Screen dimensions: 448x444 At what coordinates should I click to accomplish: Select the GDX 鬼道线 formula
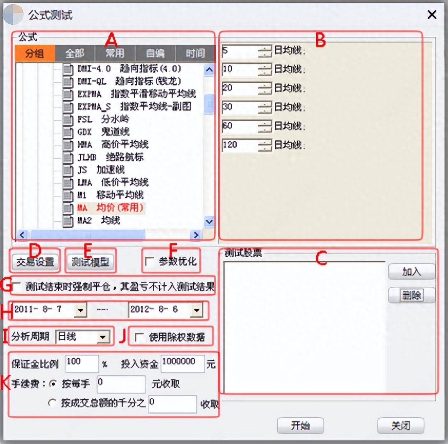pyautogui.click(x=103, y=132)
